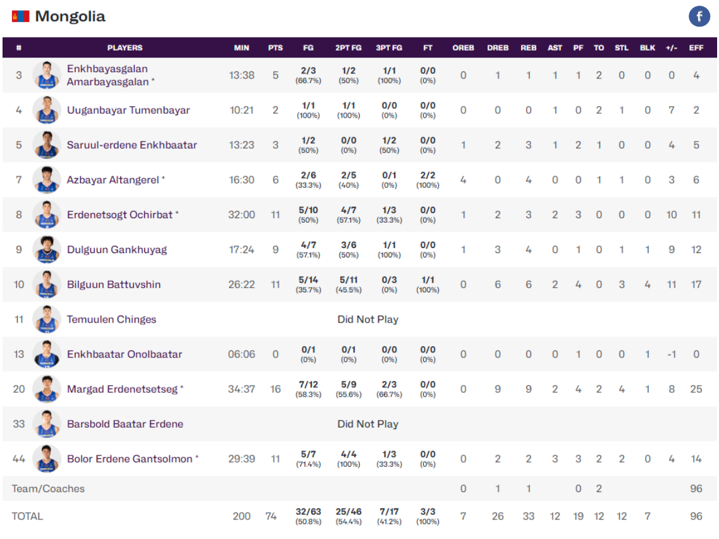Click Temuulen Chinges's player photo
Screen dimensions: 719x539
click(x=47, y=319)
